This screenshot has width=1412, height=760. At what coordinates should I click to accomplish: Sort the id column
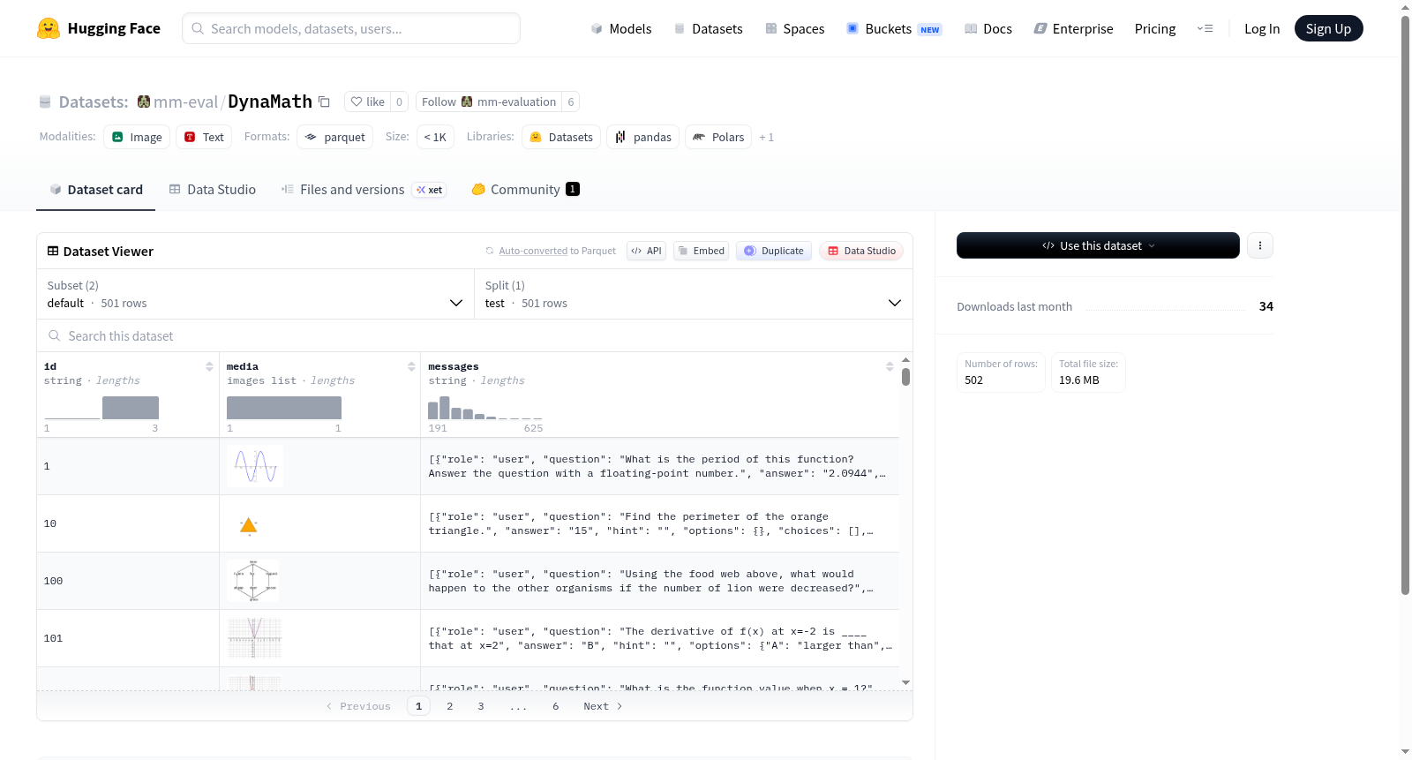[x=209, y=366]
